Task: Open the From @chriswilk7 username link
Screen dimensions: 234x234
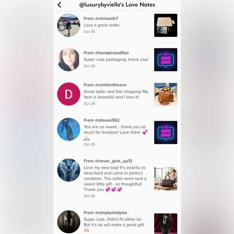Action: tap(101, 19)
